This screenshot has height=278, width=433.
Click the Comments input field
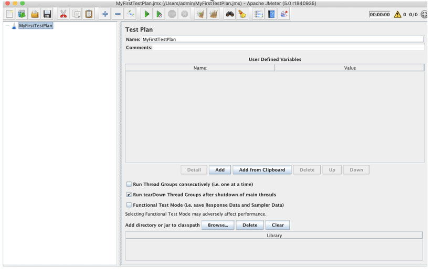point(289,48)
